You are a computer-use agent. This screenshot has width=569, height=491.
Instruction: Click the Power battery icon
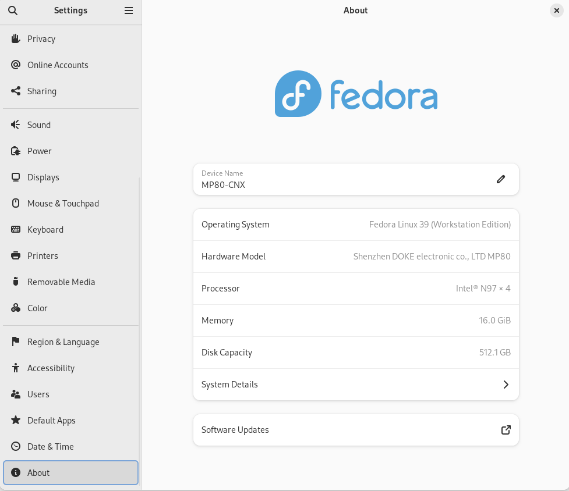click(16, 151)
